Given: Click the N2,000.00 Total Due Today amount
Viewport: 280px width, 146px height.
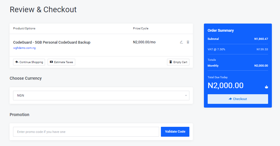Looking at the screenshot, I should click(x=225, y=86).
